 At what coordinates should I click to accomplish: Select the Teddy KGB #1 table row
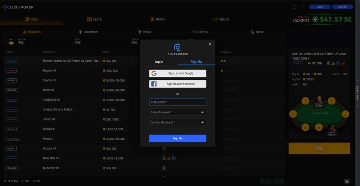tap(144, 100)
